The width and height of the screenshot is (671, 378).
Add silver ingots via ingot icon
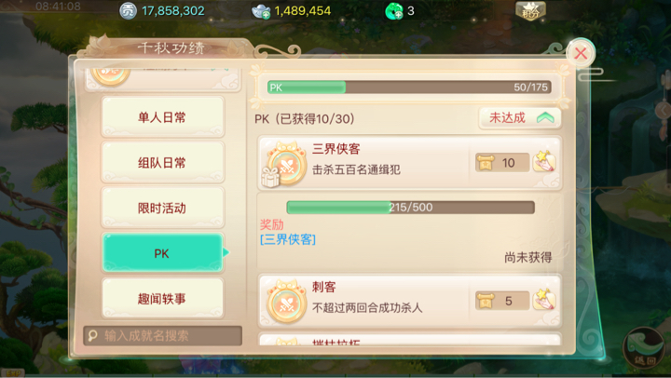(261, 11)
